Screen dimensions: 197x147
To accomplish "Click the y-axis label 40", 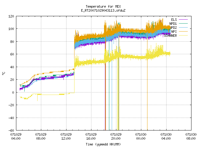I will point(12,67).
